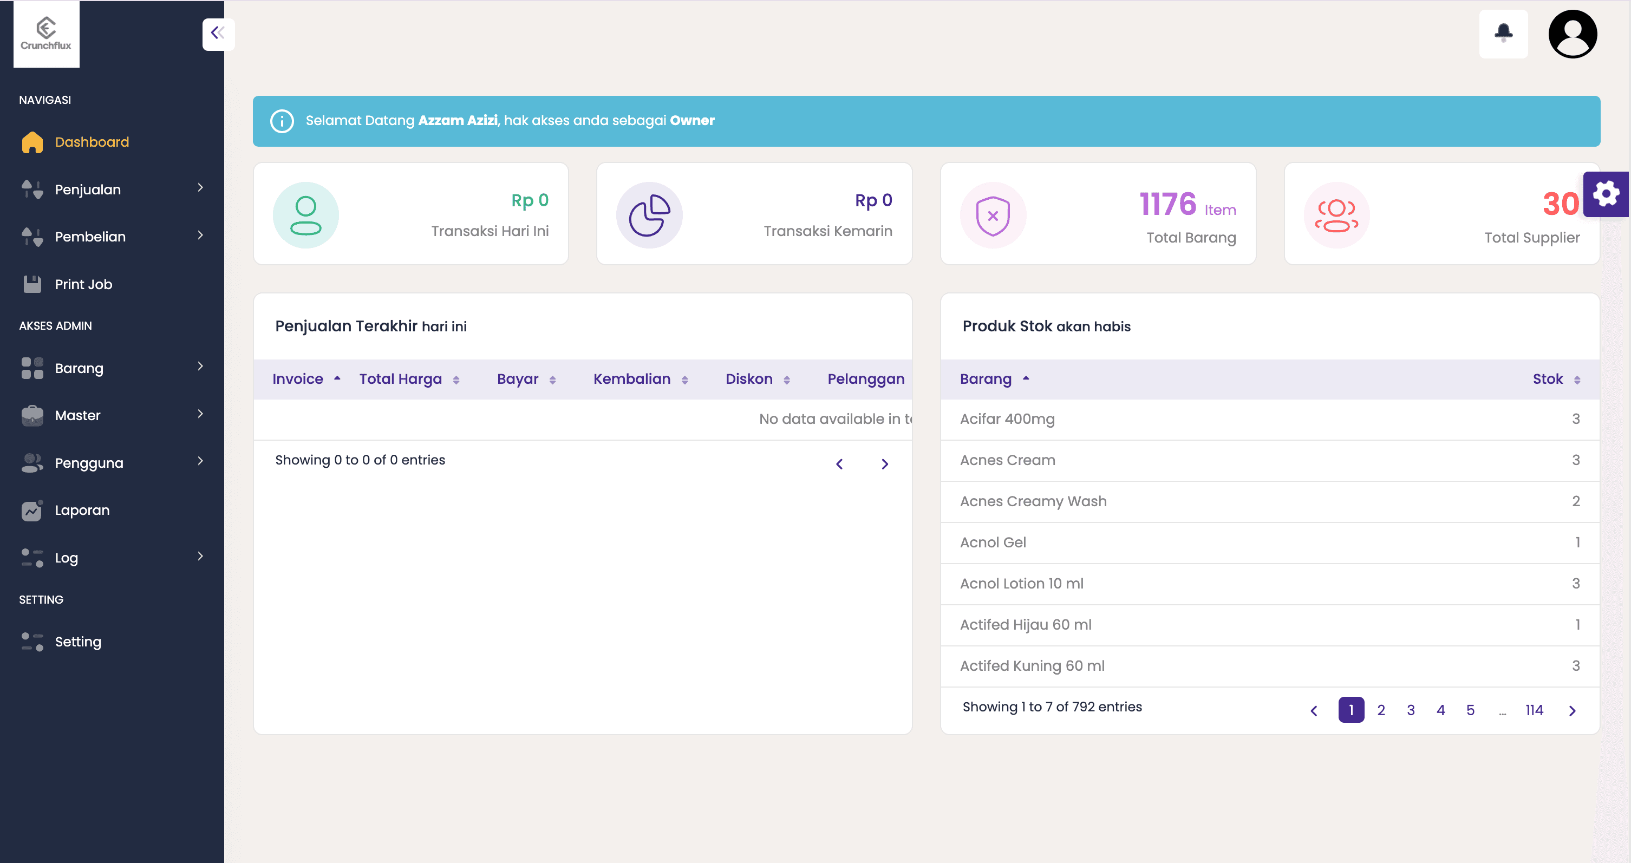
Task: Click the Laporan chart icon
Action: click(x=32, y=511)
